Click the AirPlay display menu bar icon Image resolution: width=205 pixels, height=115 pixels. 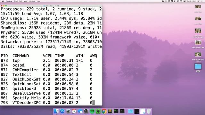click(x=178, y=1)
